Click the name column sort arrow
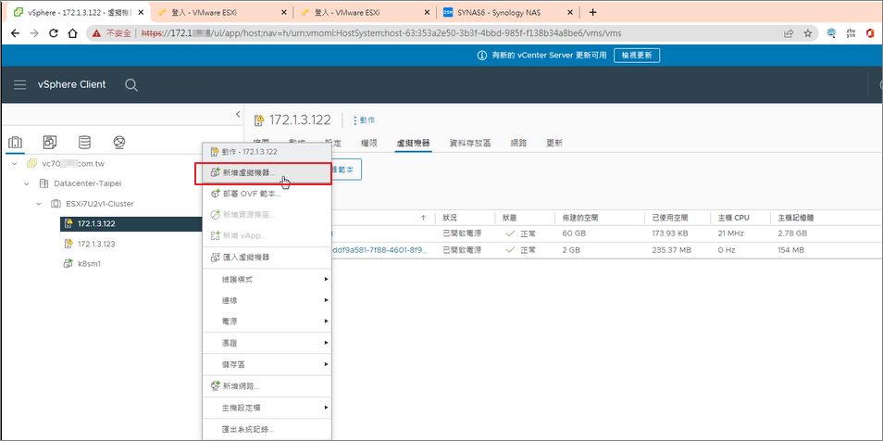Image resolution: width=883 pixels, height=441 pixels. [x=424, y=218]
